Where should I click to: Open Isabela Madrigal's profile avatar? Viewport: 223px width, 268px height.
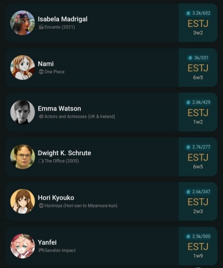(22, 23)
